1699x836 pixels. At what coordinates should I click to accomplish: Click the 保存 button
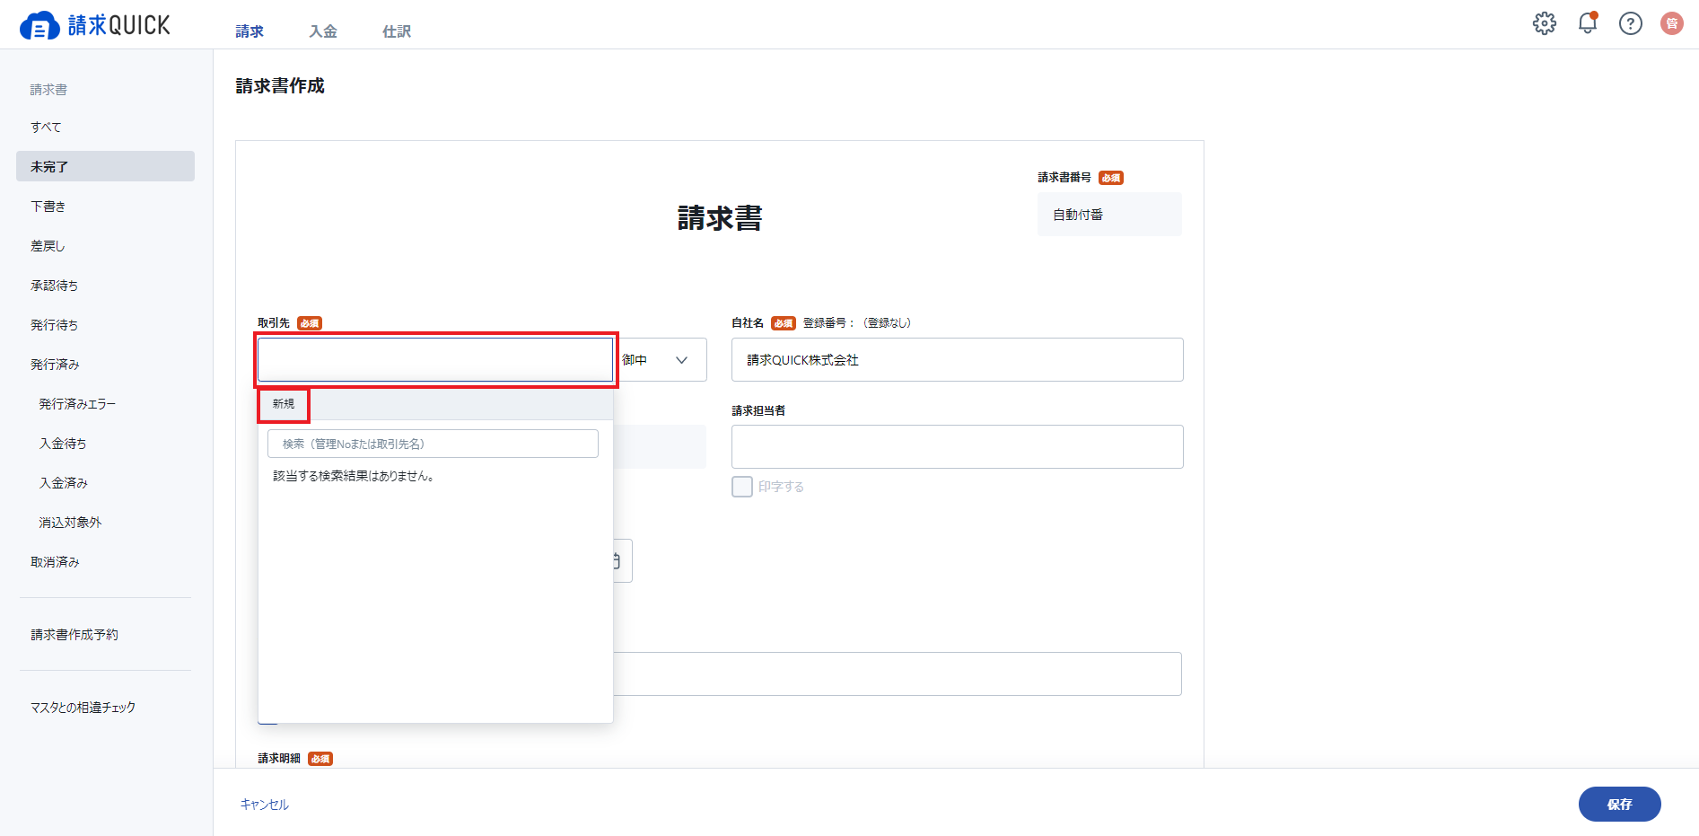1620,805
